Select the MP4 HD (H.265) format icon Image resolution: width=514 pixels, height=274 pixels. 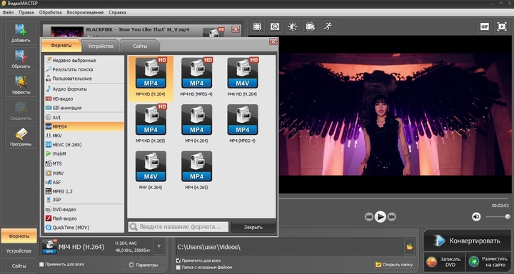tap(151, 120)
